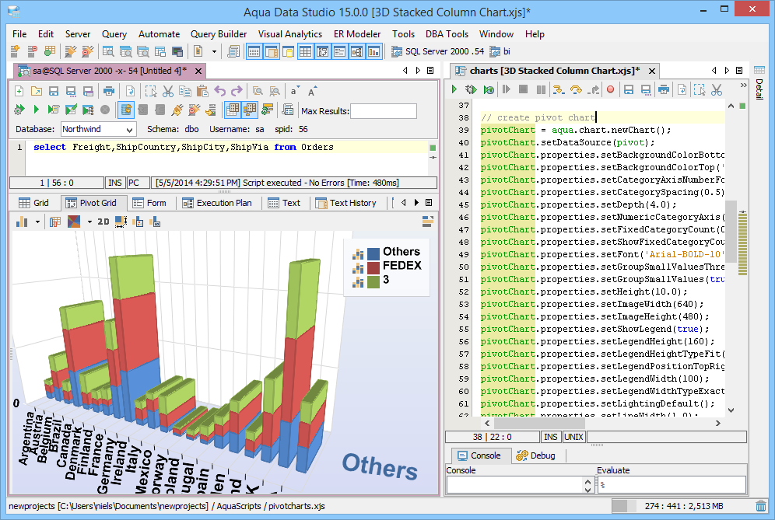Open the ER Modeler menu
775x520 pixels.
click(357, 34)
